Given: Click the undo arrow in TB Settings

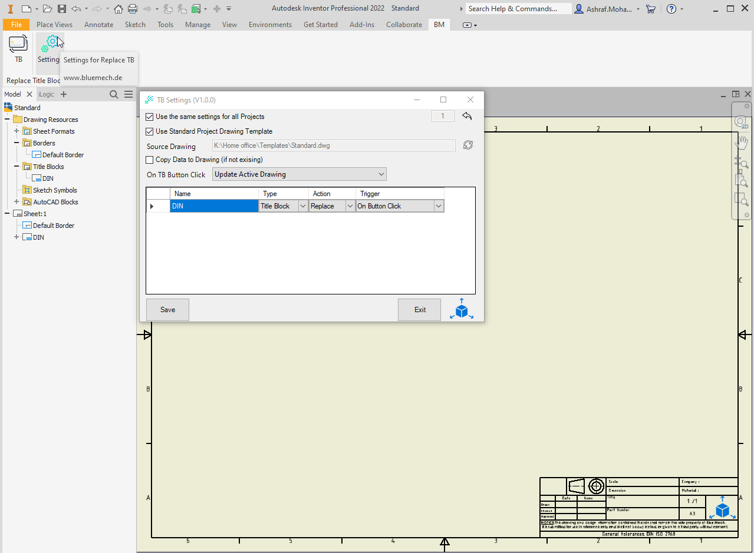Looking at the screenshot, I should pos(467,116).
